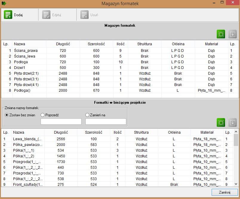Screen dimensions: 240x199
Task: Click the text field under Zamień na
Action: (x=106, y=121)
